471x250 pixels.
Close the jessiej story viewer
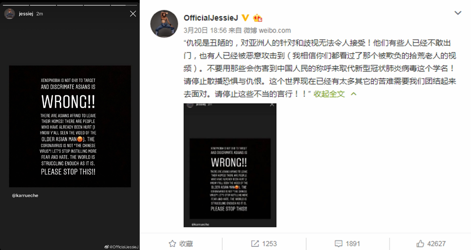click(x=133, y=14)
